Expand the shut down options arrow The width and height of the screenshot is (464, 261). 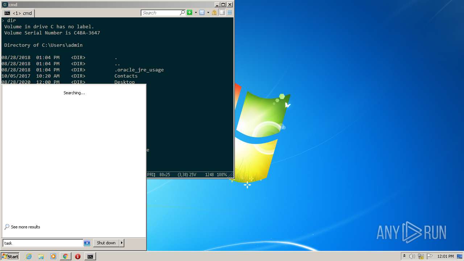[122, 243]
